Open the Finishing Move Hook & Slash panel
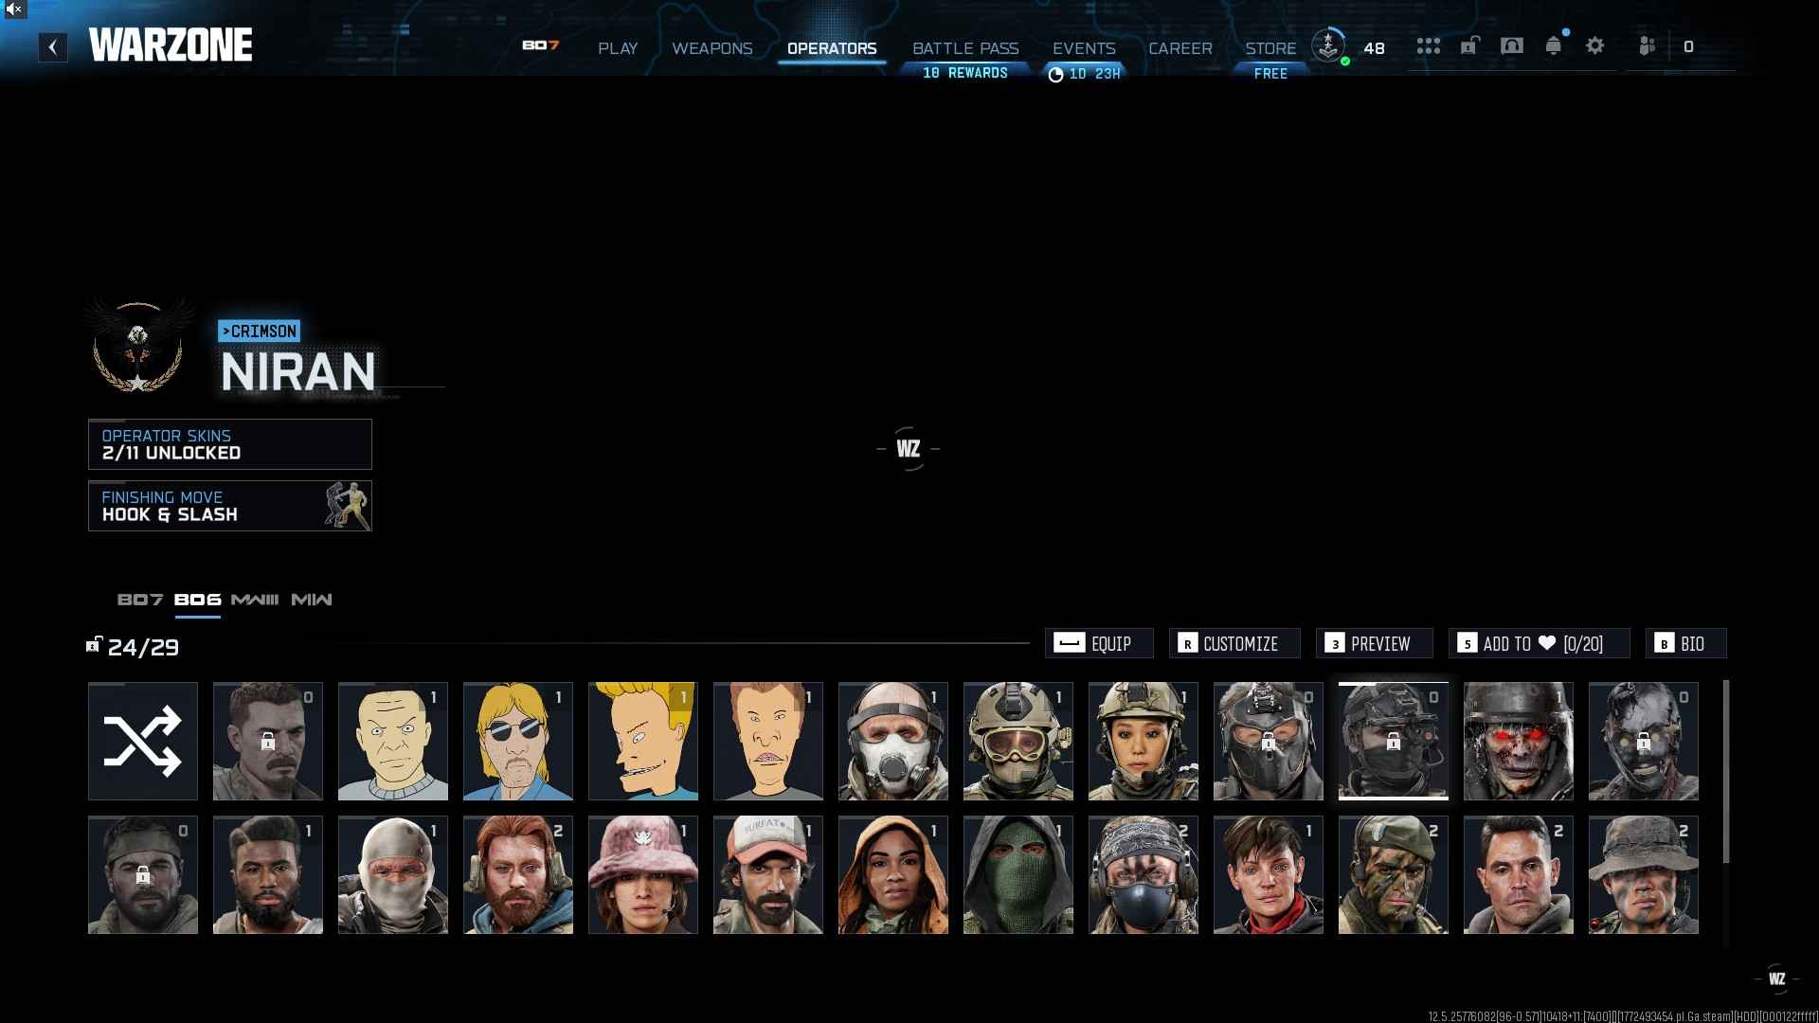This screenshot has height=1023, width=1819. pos(230,506)
